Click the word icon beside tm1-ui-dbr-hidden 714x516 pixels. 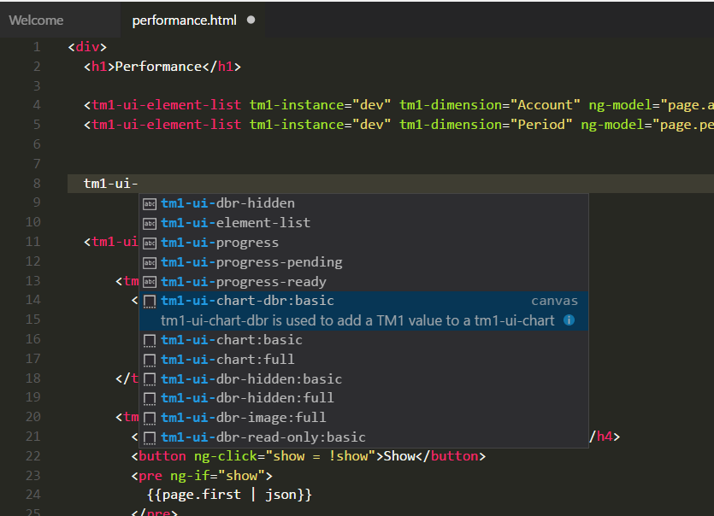150,203
